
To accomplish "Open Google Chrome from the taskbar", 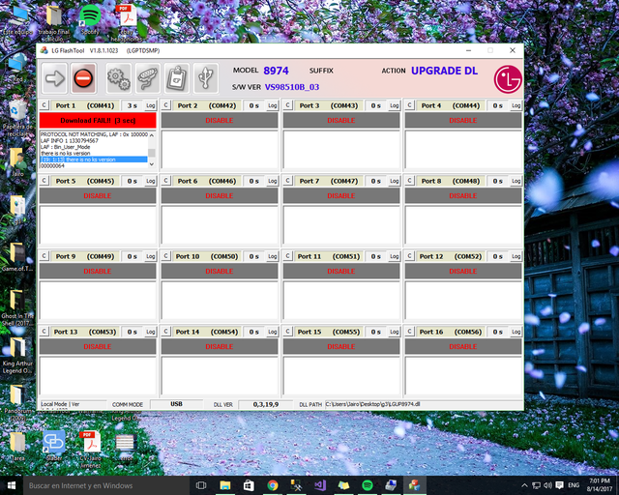I will pos(273,485).
